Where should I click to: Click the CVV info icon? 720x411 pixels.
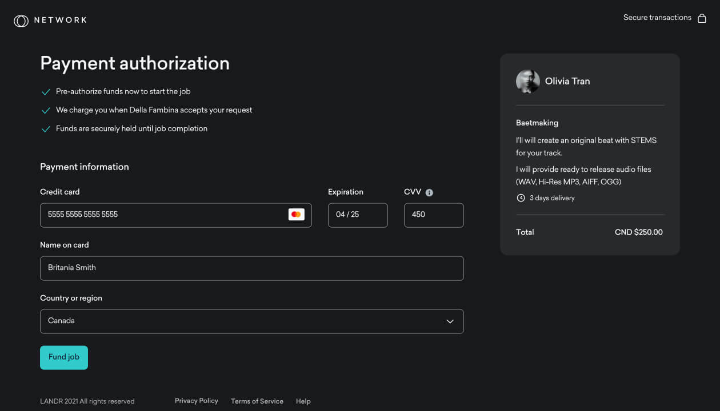[429, 193]
